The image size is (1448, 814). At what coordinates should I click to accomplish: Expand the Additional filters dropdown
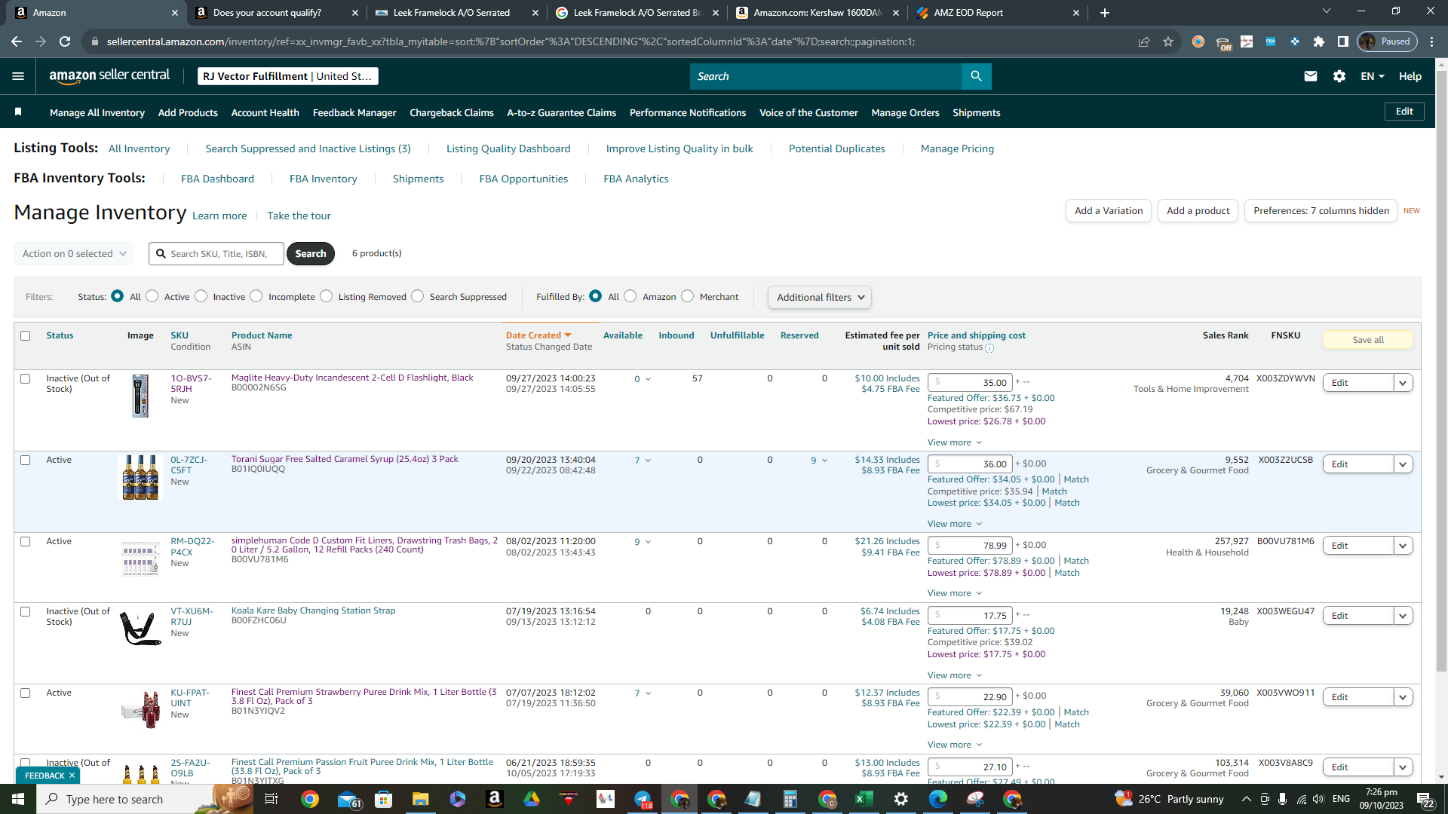coord(820,297)
